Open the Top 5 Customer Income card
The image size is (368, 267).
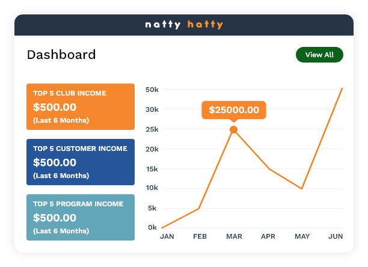[x=81, y=162]
